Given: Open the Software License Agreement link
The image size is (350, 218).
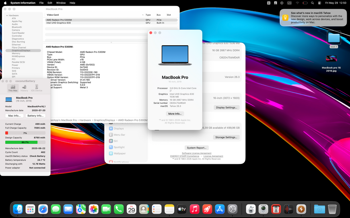Looking at the screenshot, I should pos(196,153).
